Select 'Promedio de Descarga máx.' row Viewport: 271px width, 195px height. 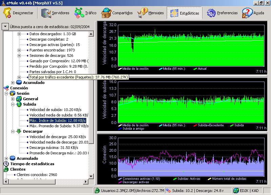(59, 153)
